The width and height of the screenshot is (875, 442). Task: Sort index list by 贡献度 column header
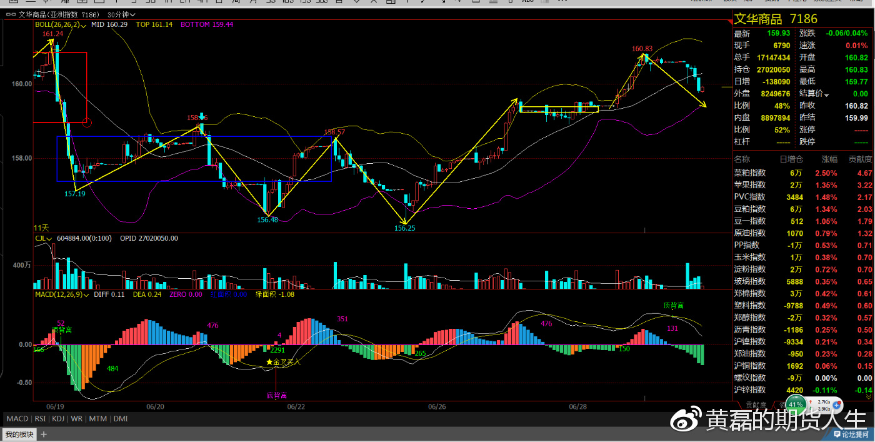tap(860, 159)
